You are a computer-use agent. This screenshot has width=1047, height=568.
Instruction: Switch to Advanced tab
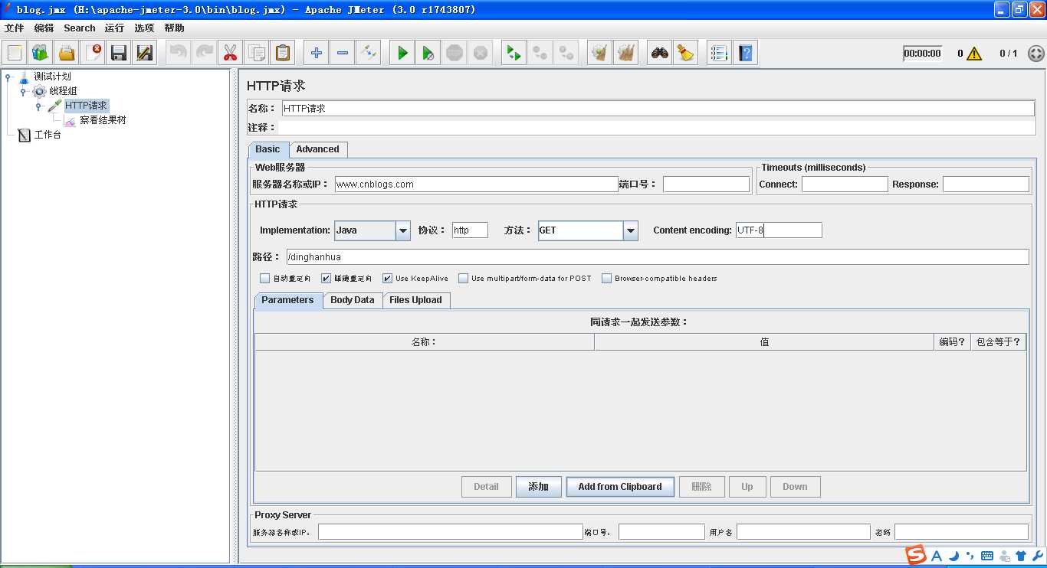coord(318,149)
